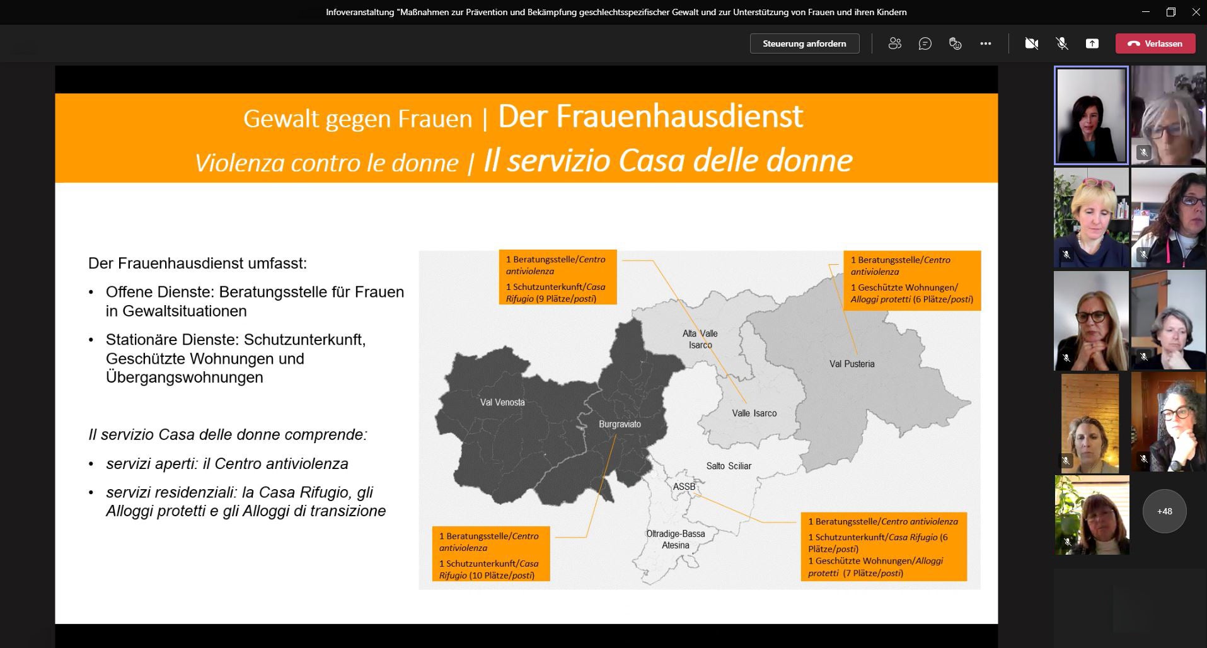Click the share content icon
This screenshot has width=1207, height=648.
point(1092,43)
